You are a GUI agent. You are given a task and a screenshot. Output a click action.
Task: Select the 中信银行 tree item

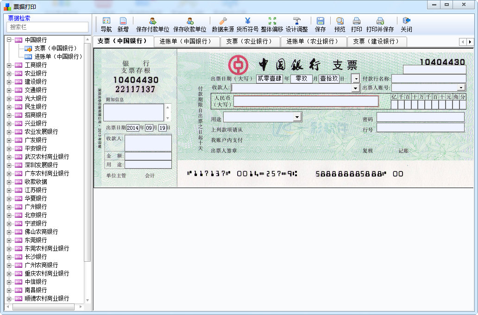pos(36,282)
